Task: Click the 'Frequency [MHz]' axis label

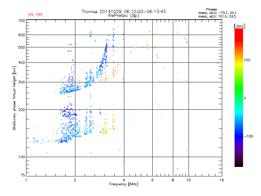Action: [124, 184]
